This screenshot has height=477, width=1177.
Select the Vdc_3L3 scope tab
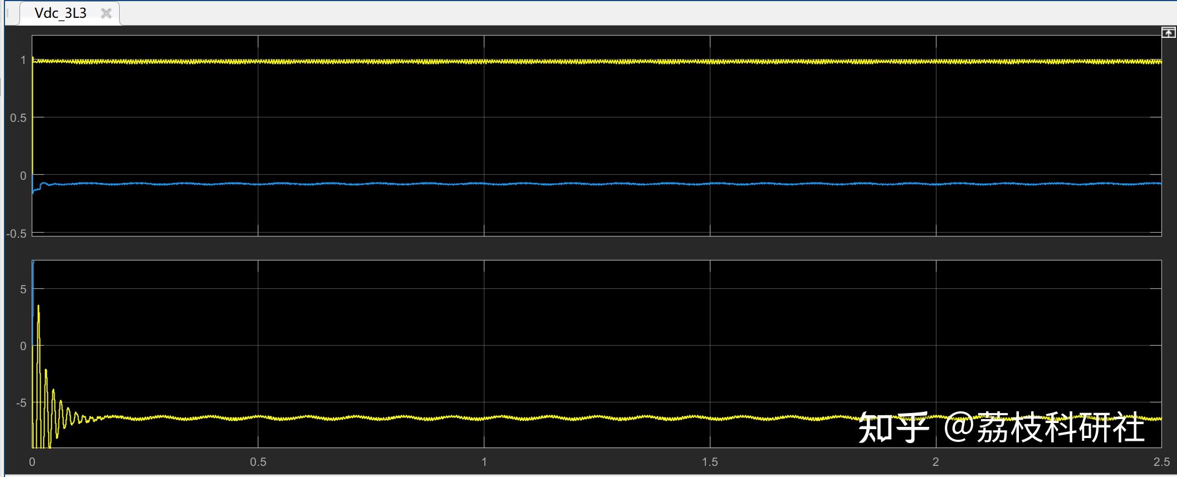61,13
